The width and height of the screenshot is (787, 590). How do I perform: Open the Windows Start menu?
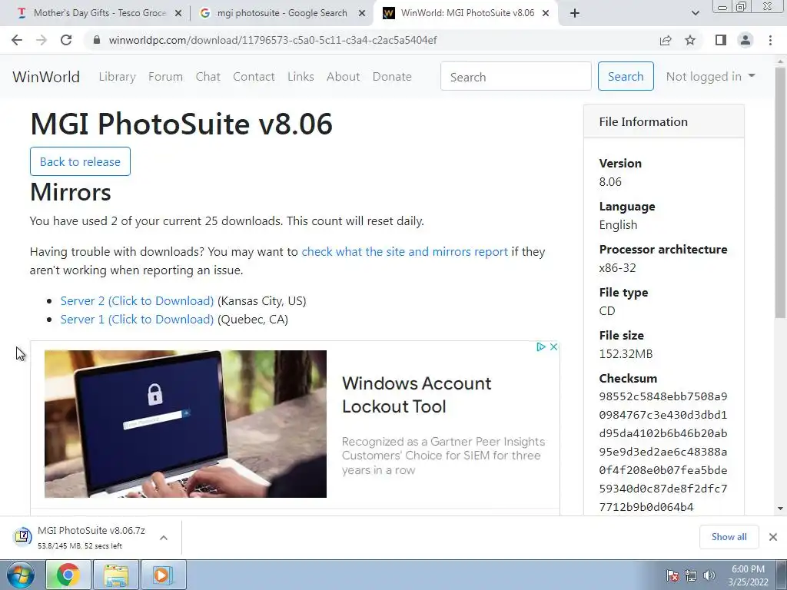[21, 575]
